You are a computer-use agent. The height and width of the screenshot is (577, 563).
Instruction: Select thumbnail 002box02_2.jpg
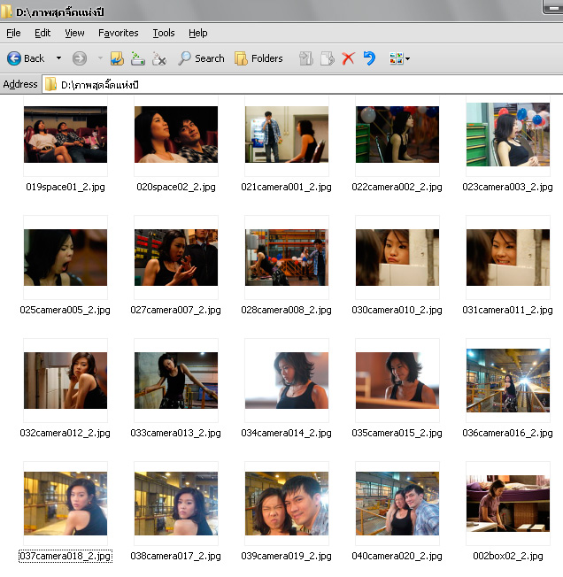pyautogui.click(x=508, y=504)
